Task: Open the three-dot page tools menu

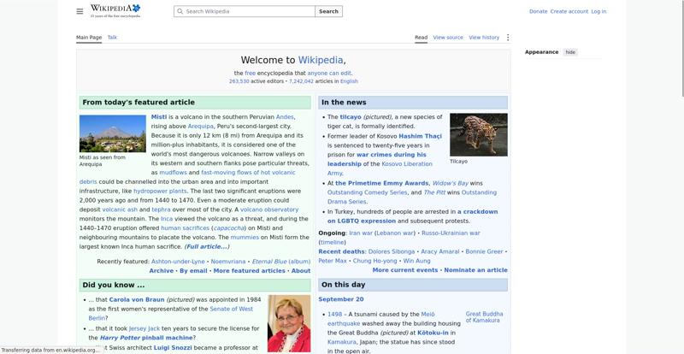Action: [x=507, y=38]
